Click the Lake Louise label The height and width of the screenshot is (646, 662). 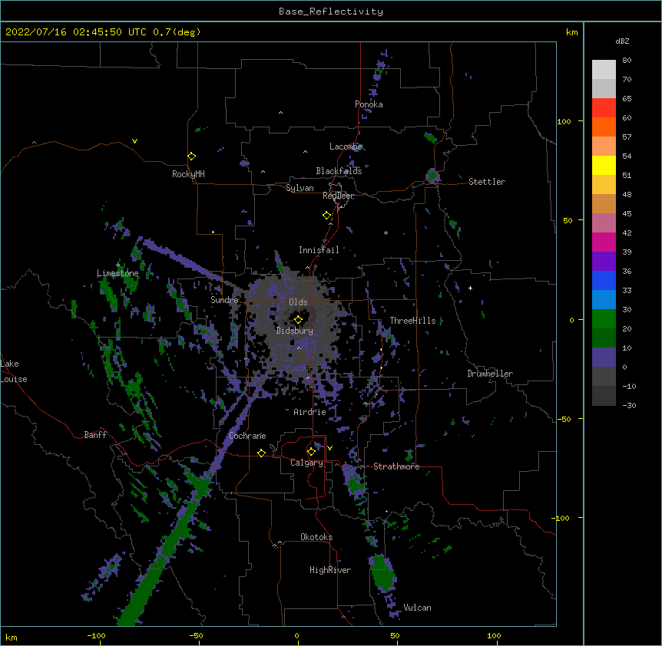[x=14, y=371]
